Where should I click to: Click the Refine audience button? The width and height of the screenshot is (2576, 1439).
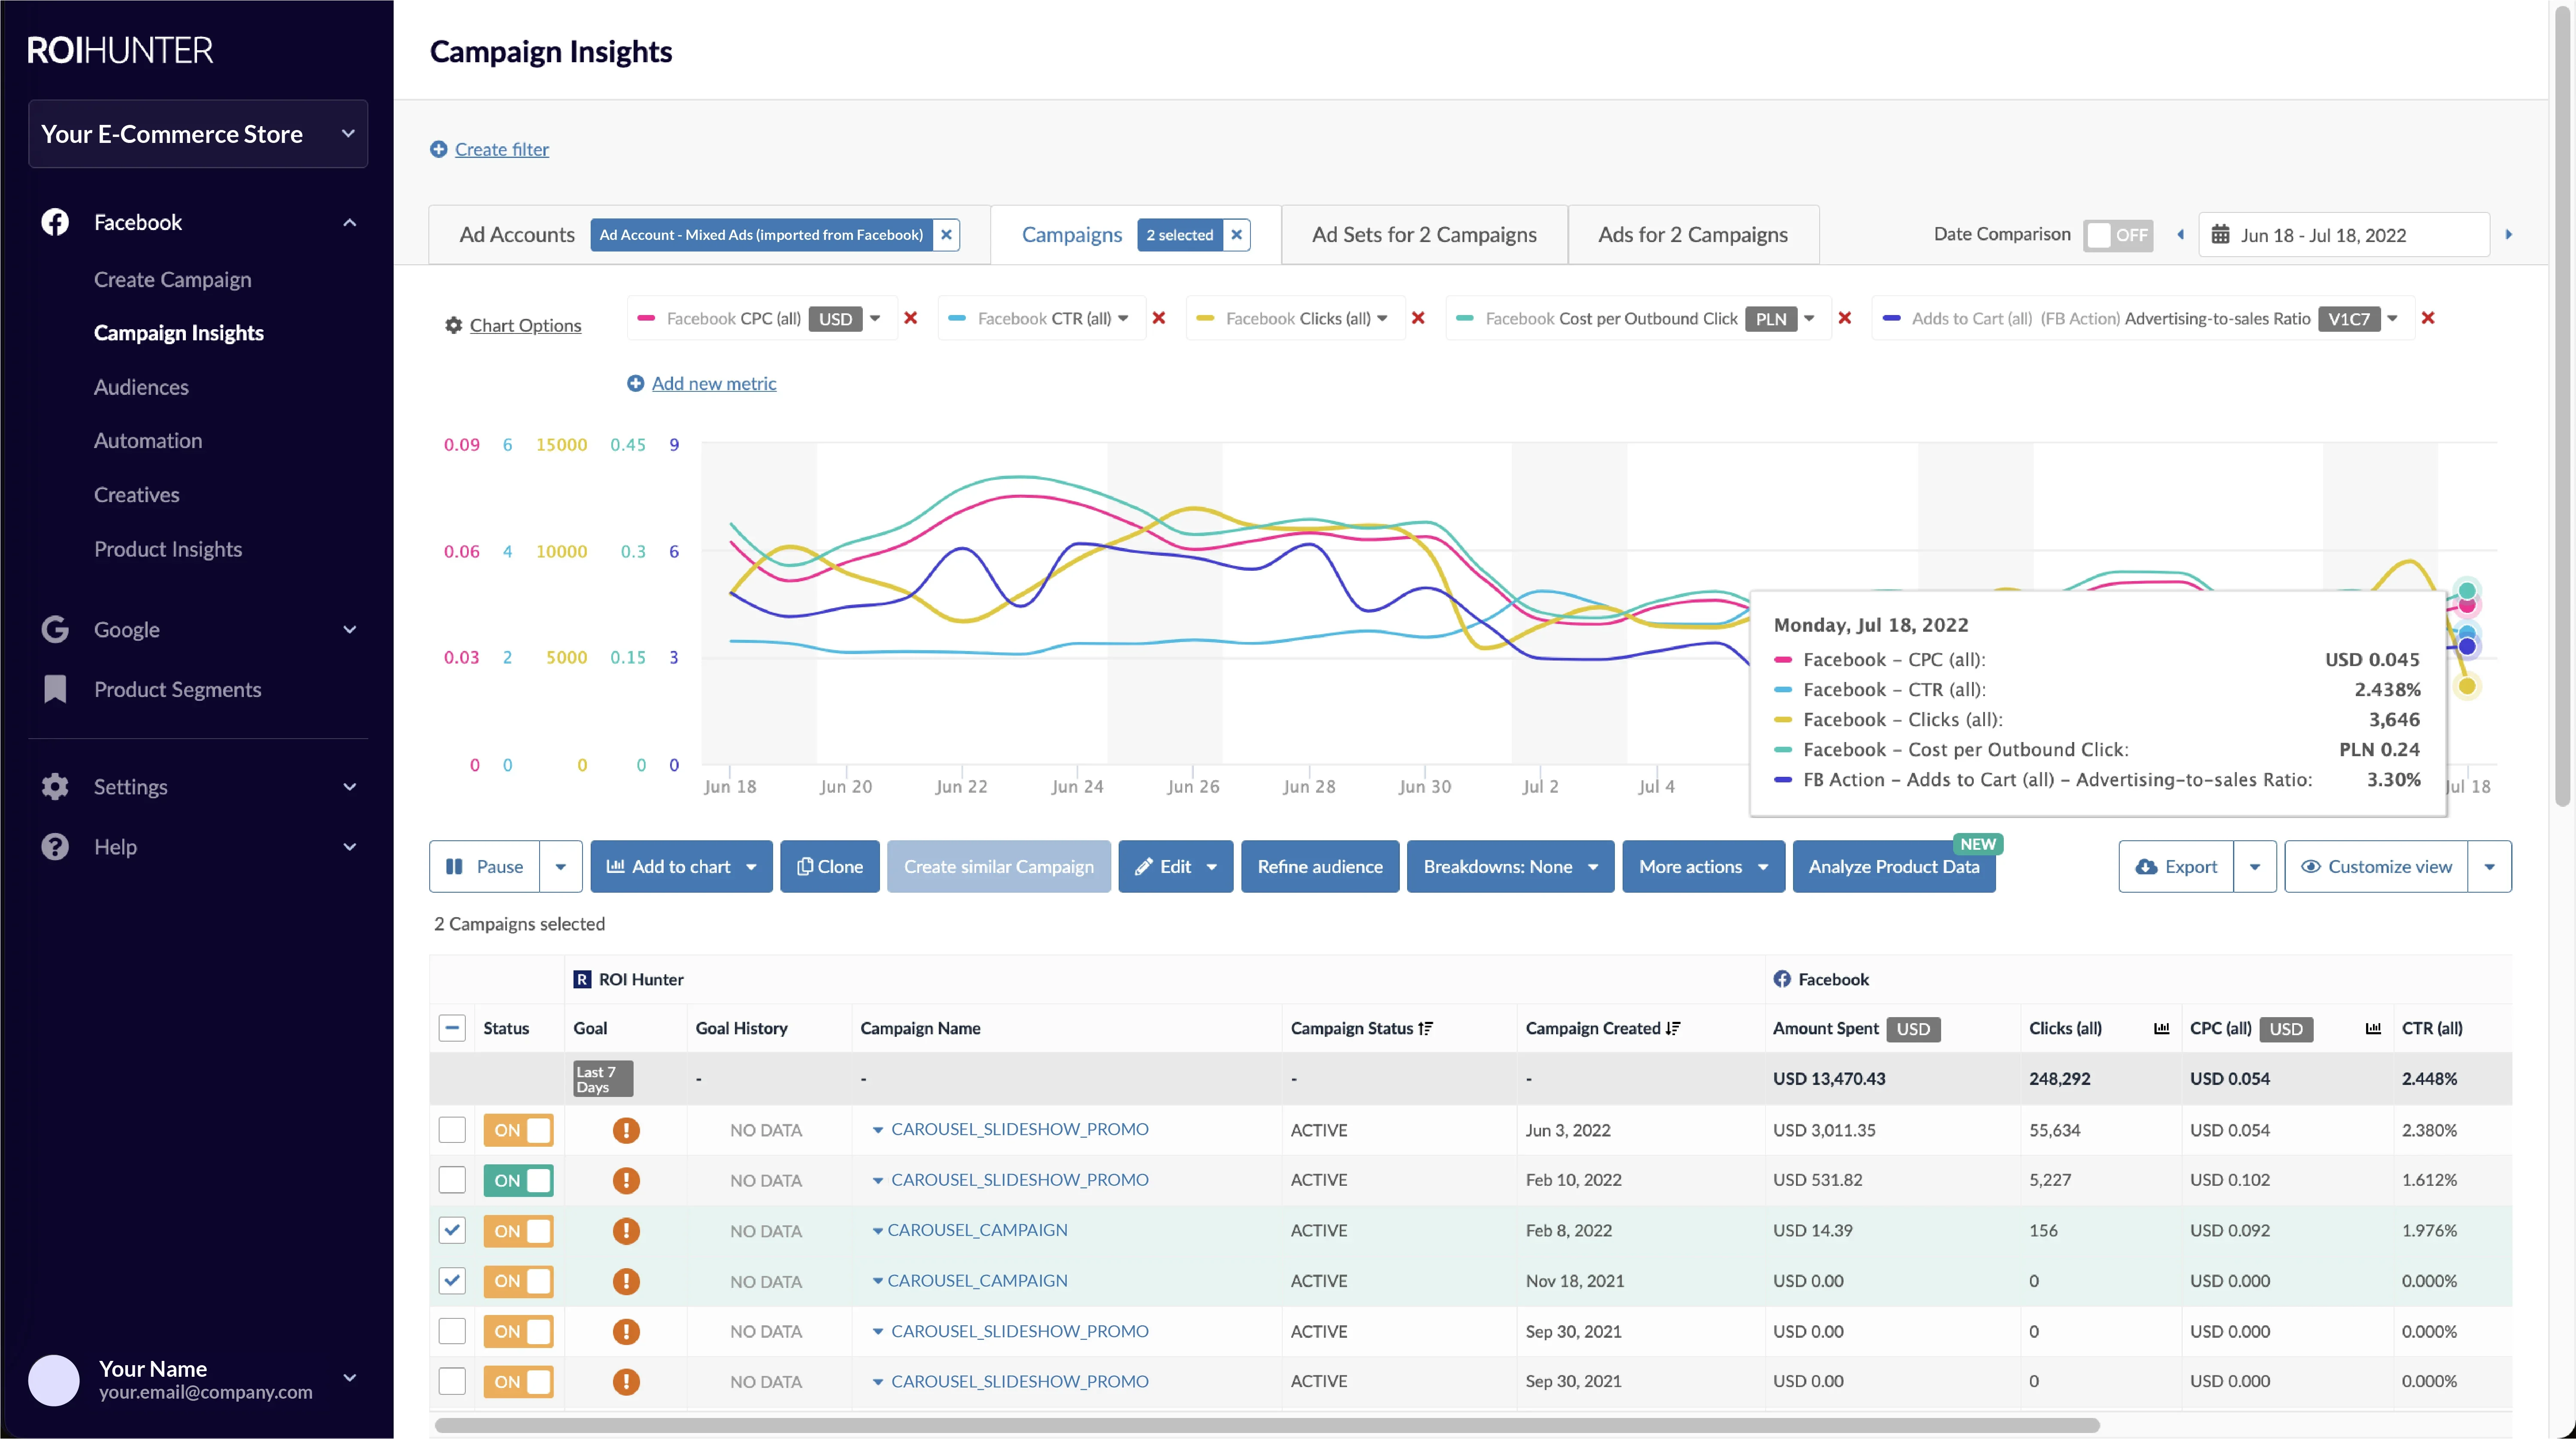[1319, 866]
